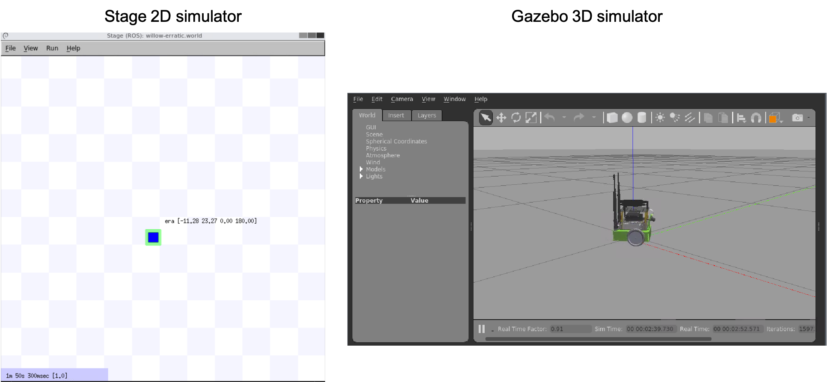Viewport: 827px width, 382px height.
Task: Open the Stage View menu
Action: 30,48
